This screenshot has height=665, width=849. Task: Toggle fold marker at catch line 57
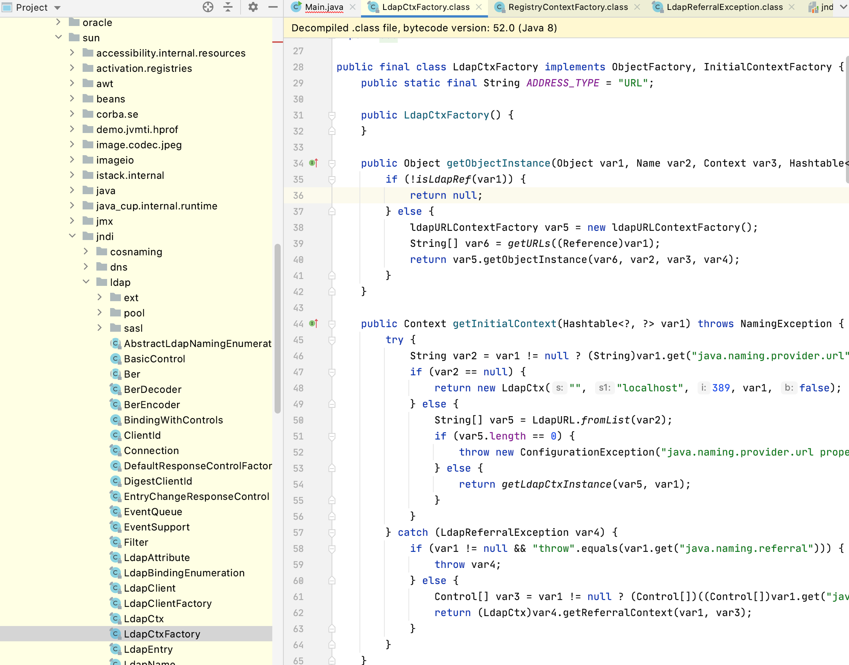point(332,532)
